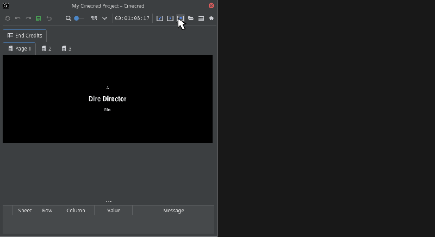Sort log by the Message column header
435x237 pixels.
click(173, 210)
